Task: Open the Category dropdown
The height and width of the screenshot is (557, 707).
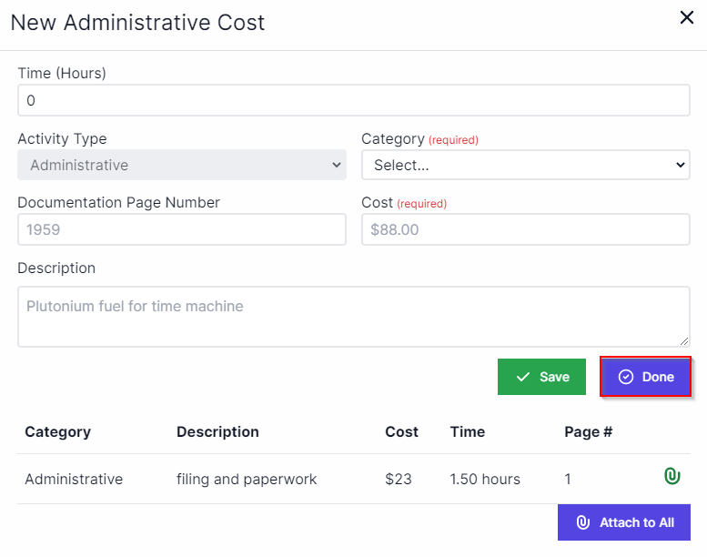Action: (525, 165)
